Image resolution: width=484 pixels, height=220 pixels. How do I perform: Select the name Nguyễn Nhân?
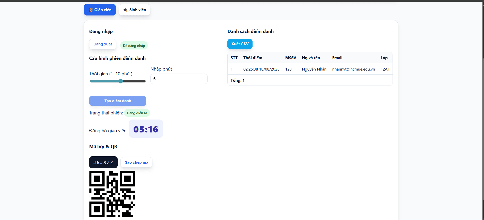tap(314, 69)
